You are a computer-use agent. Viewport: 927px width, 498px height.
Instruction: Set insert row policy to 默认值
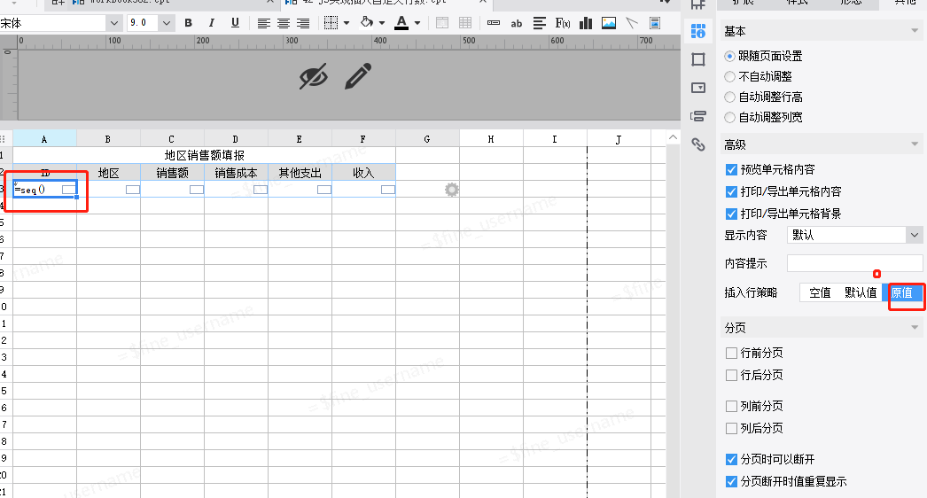click(861, 292)
